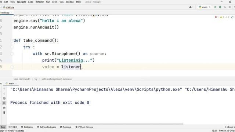Image resolution: width=235 pixels, height=132 pixels.
Task: Open the Event Log tool window
Action: (230, 127)
